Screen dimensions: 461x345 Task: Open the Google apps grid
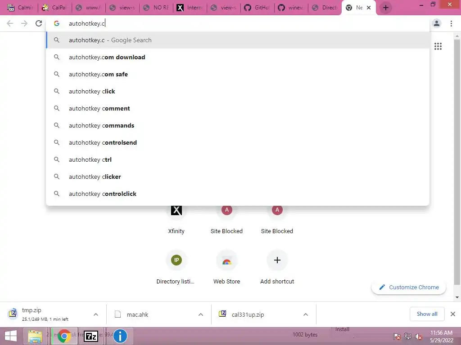(438, 46)
